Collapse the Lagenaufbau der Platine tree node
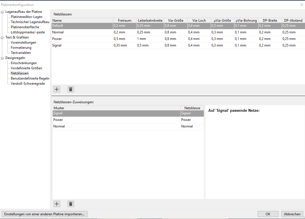This screenshot has height=219, width=305. tap(2, 12)
